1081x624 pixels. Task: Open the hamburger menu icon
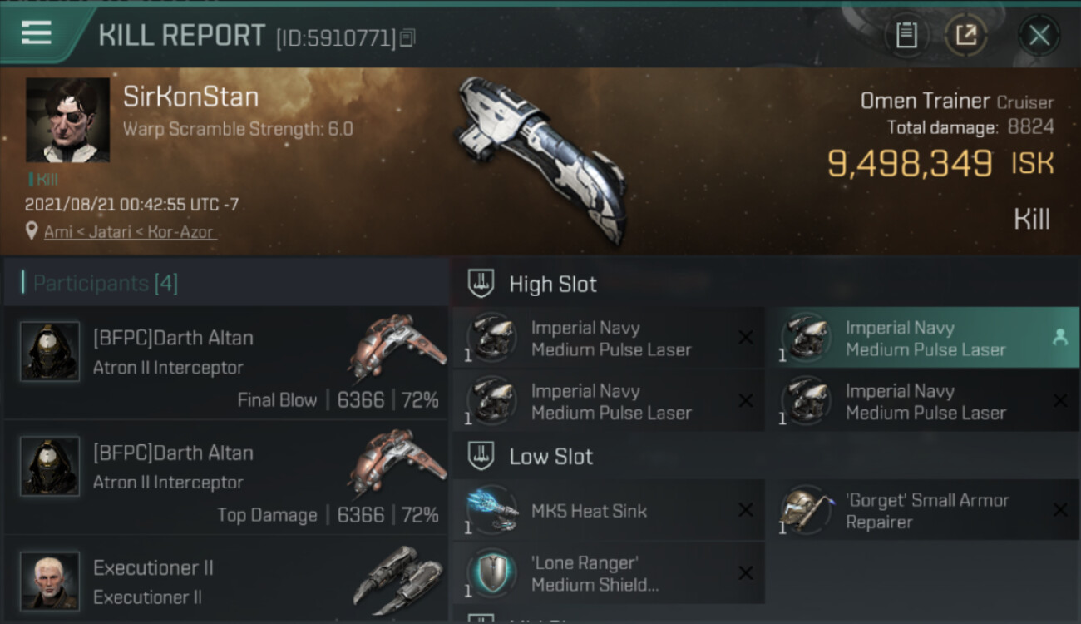tap(37, 33)
